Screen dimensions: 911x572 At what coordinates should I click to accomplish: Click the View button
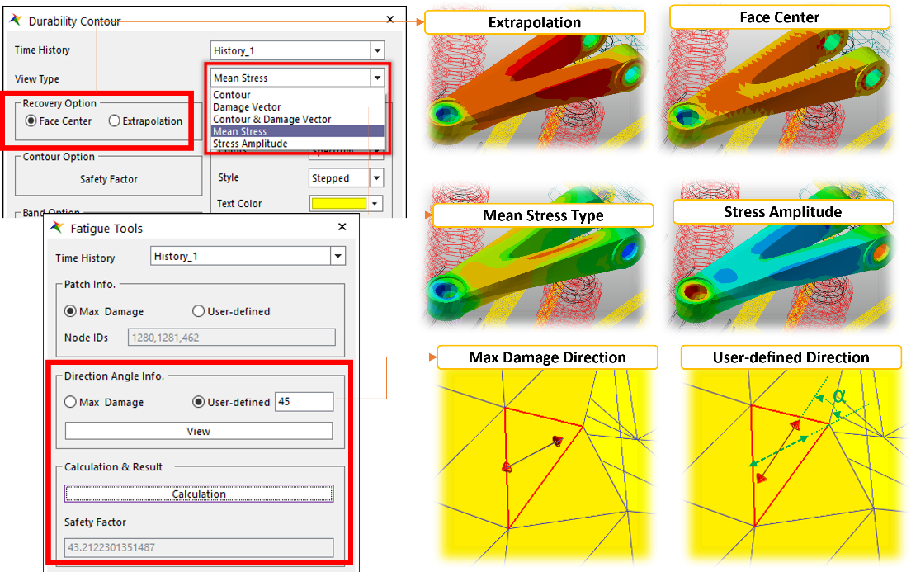(198, 431)
